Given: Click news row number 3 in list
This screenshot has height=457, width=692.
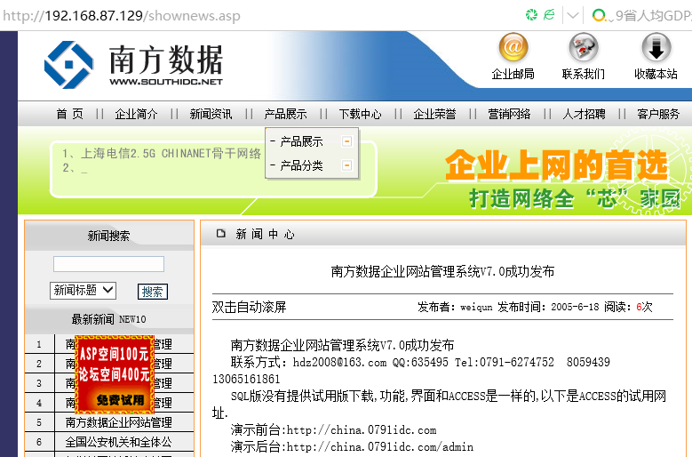Looking at the screenshot, I should pos(39,383).
